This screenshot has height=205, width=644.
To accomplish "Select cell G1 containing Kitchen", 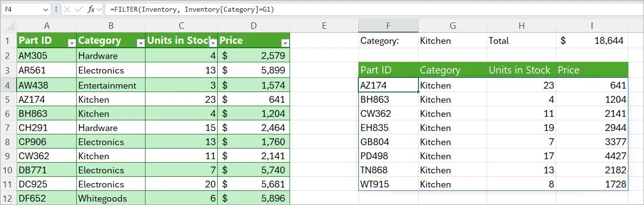I will [453, 41].
